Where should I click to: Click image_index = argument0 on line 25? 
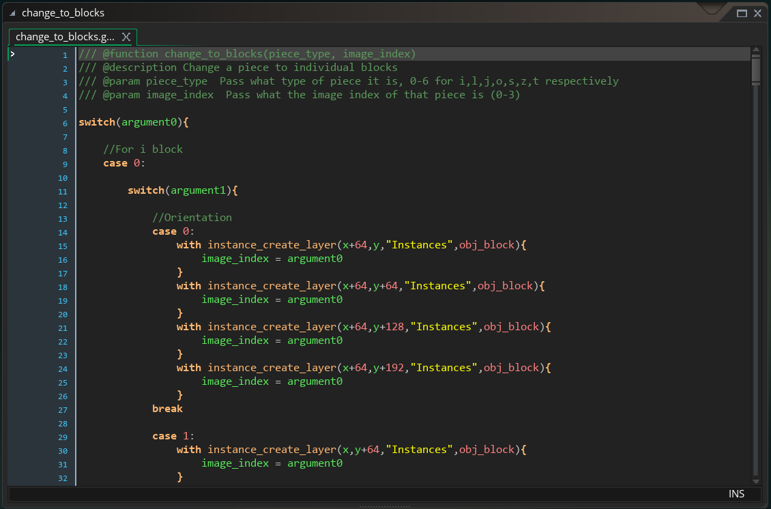[x=272, y=381]
